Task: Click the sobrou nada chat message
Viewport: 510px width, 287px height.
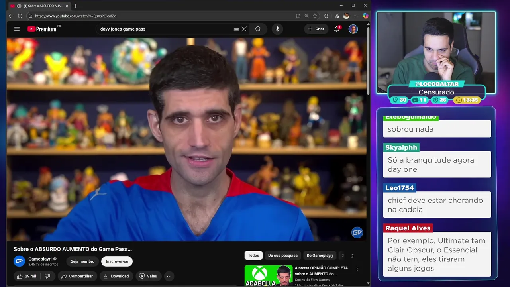Action: point(437,129)
